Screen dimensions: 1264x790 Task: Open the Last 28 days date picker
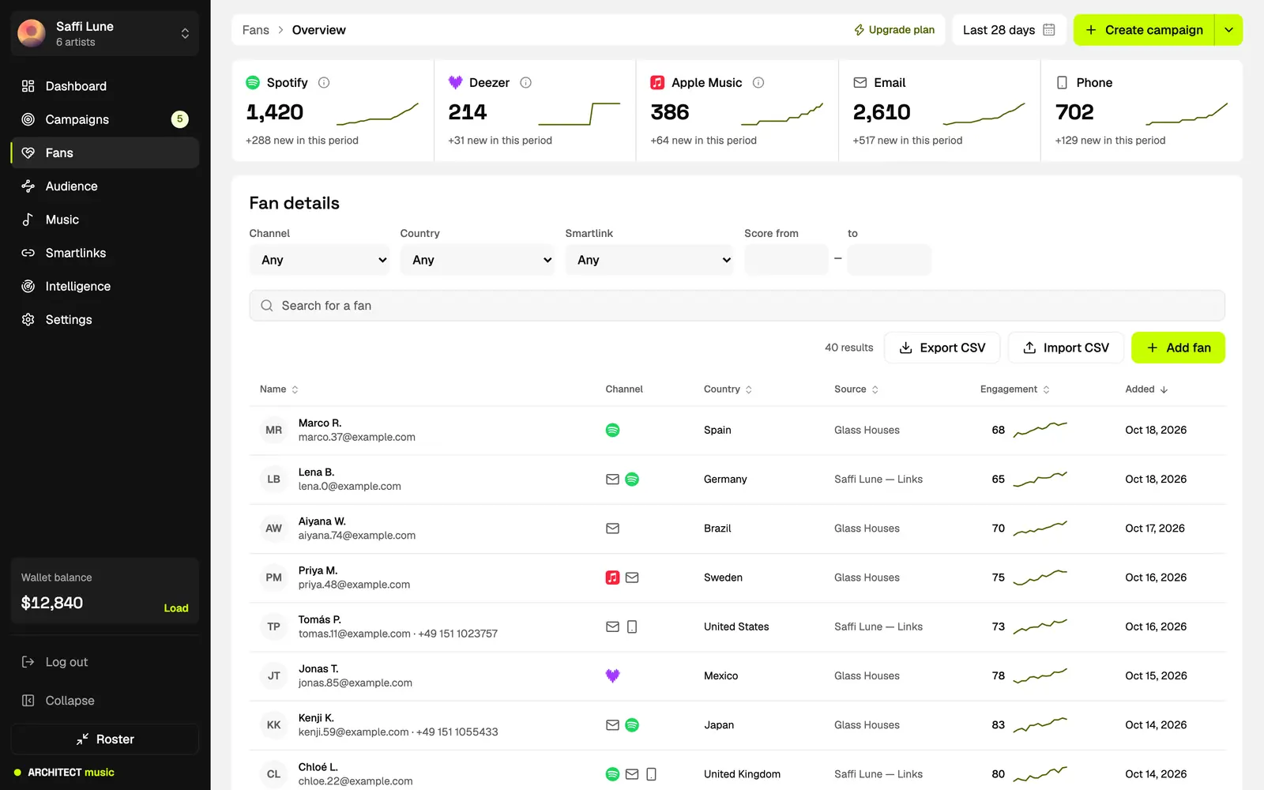click(x=1009, y=30)
